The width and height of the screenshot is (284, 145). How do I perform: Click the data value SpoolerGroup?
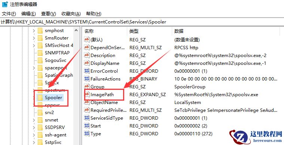pyautogui.click(x=190, y=87)
